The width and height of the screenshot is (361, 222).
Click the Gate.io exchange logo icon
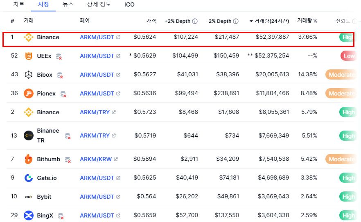point(29,178)
